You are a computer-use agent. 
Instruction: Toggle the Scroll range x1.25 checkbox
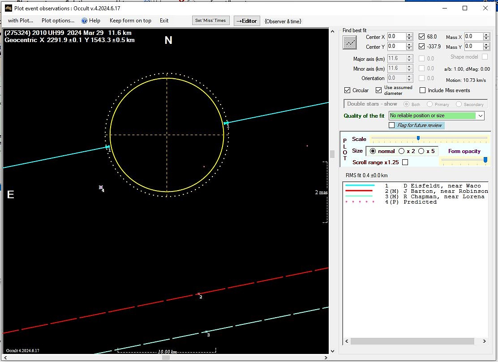click(405, 162)
